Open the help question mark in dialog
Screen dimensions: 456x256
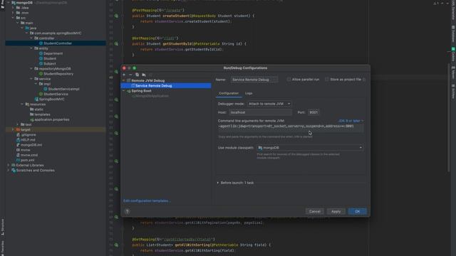click(127, 212)
